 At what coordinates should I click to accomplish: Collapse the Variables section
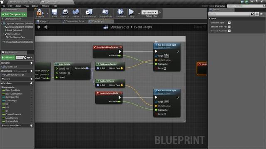1,84
